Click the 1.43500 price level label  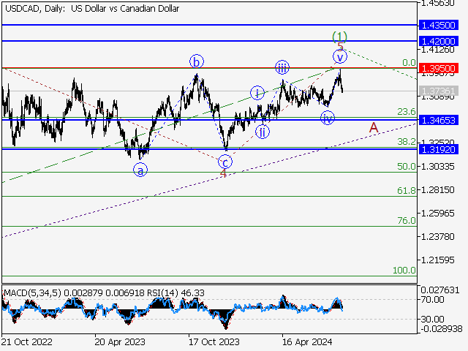click(x=438, y=25)
